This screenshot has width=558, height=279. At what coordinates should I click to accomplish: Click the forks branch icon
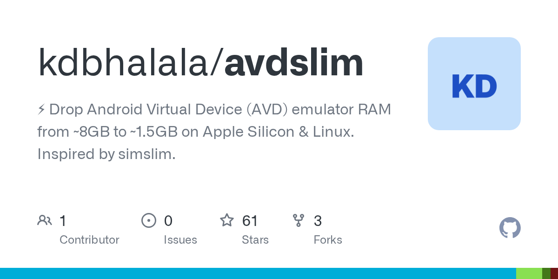click(x=299, y=220)
